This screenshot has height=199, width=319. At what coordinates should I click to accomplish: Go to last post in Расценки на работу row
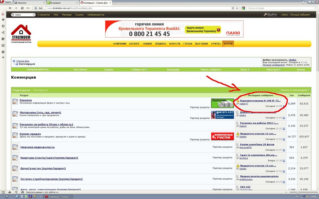pyautogui.click(x=284, y=129)
